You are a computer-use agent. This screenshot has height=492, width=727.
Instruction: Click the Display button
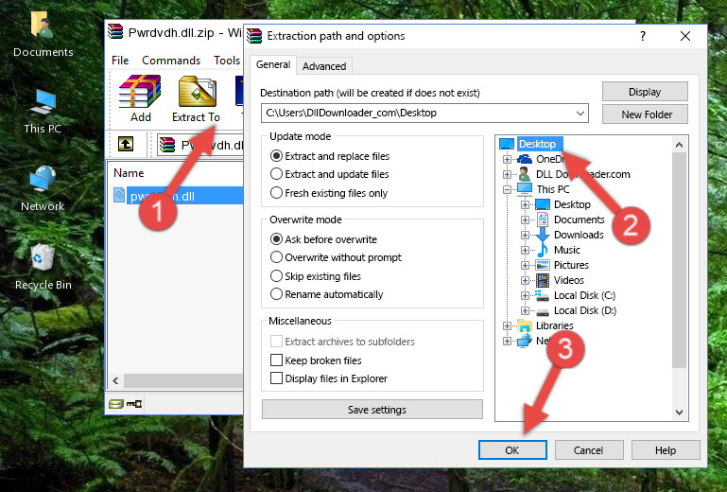point(645,92)
